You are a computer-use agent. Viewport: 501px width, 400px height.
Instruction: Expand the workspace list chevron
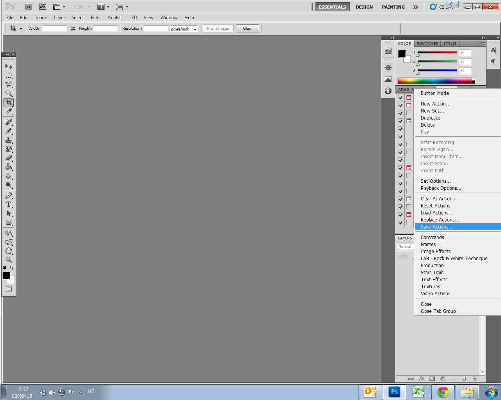415,7
